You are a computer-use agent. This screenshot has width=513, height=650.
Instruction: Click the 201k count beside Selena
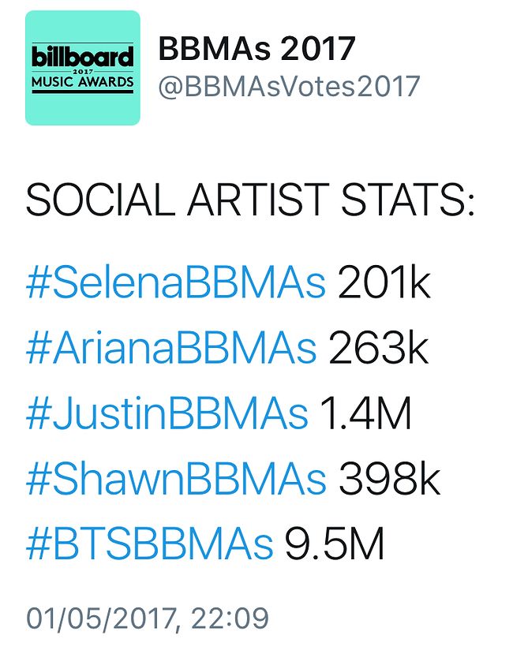(384, 283)
